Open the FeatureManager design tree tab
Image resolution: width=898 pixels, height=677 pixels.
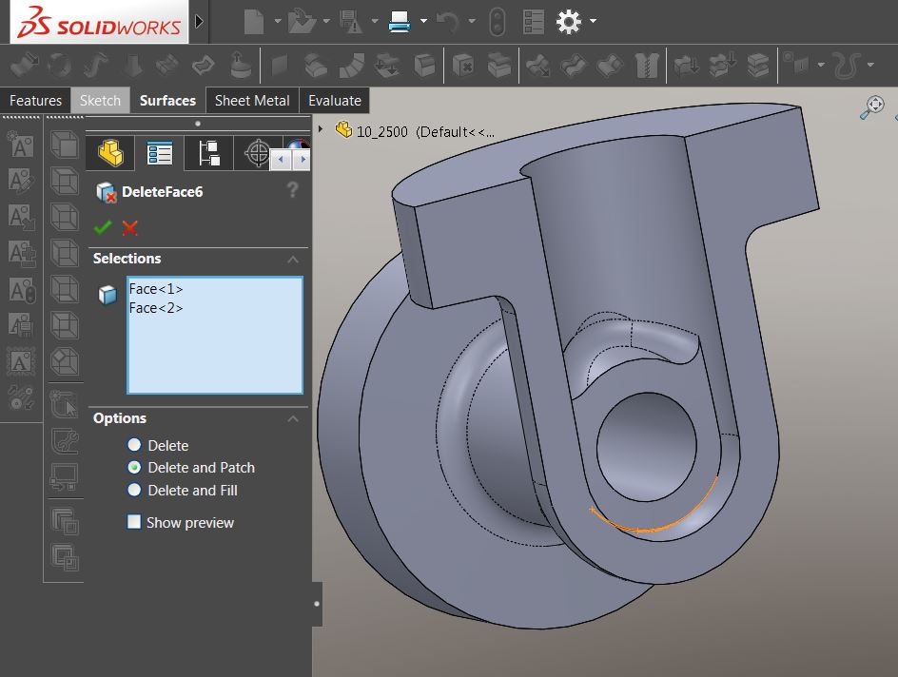(110, 153)
